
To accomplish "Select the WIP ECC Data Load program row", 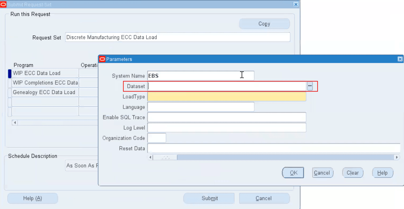I will click(x=45, y=73).
